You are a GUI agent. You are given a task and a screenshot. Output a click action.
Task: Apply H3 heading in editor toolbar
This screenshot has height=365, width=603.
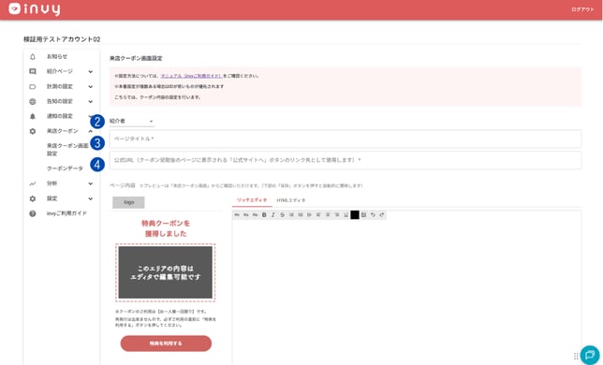[255, 214]
